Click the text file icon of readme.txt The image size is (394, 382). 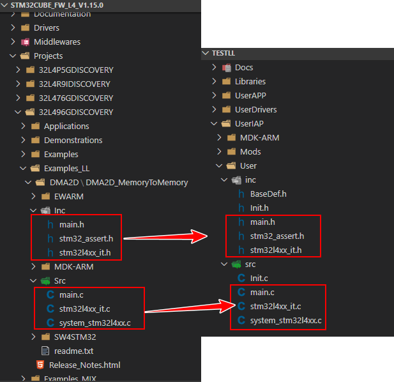point(45,351)
